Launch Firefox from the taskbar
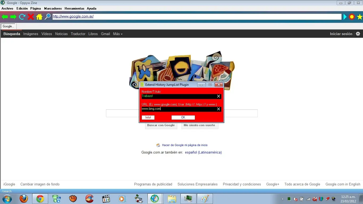 coord(24,199)
